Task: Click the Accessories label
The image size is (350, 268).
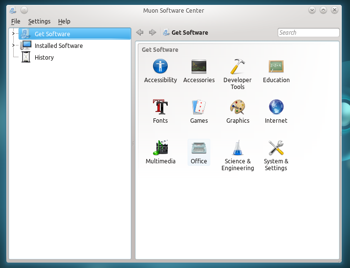Action: click(199, 80)
